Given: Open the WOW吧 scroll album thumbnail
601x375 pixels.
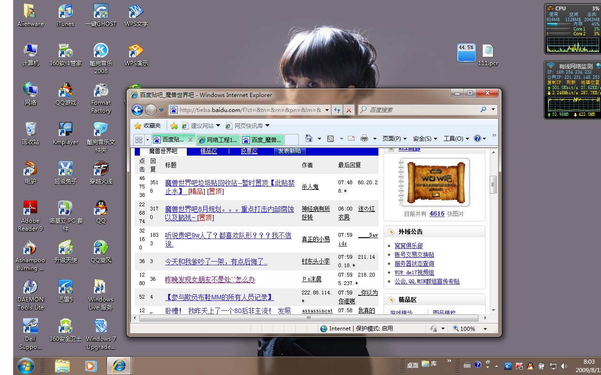Looking at the screenshot, I should coord(435,182).
